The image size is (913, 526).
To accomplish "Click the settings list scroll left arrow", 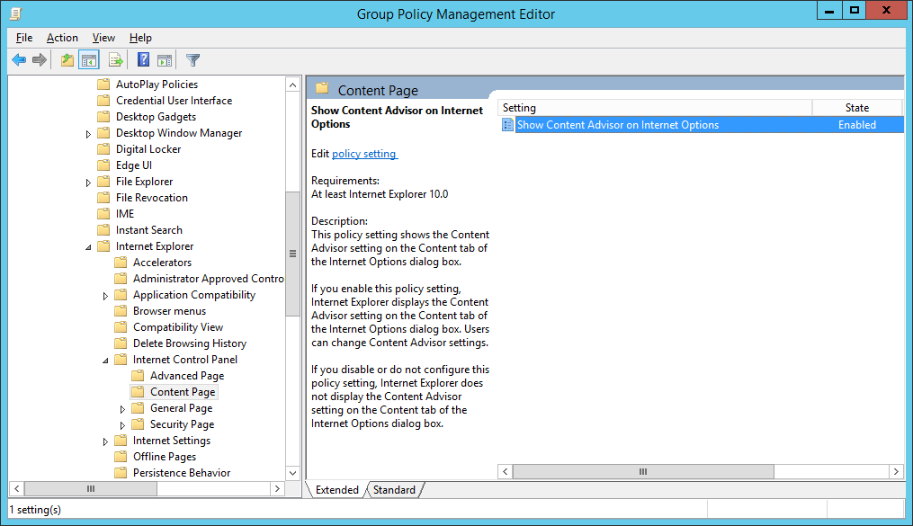I will click(506, 471).
